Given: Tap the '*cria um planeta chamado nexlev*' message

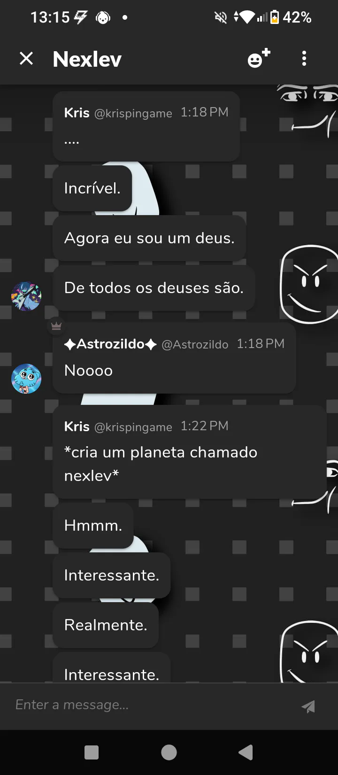Looking at the screenshot, I should [190, 452].
